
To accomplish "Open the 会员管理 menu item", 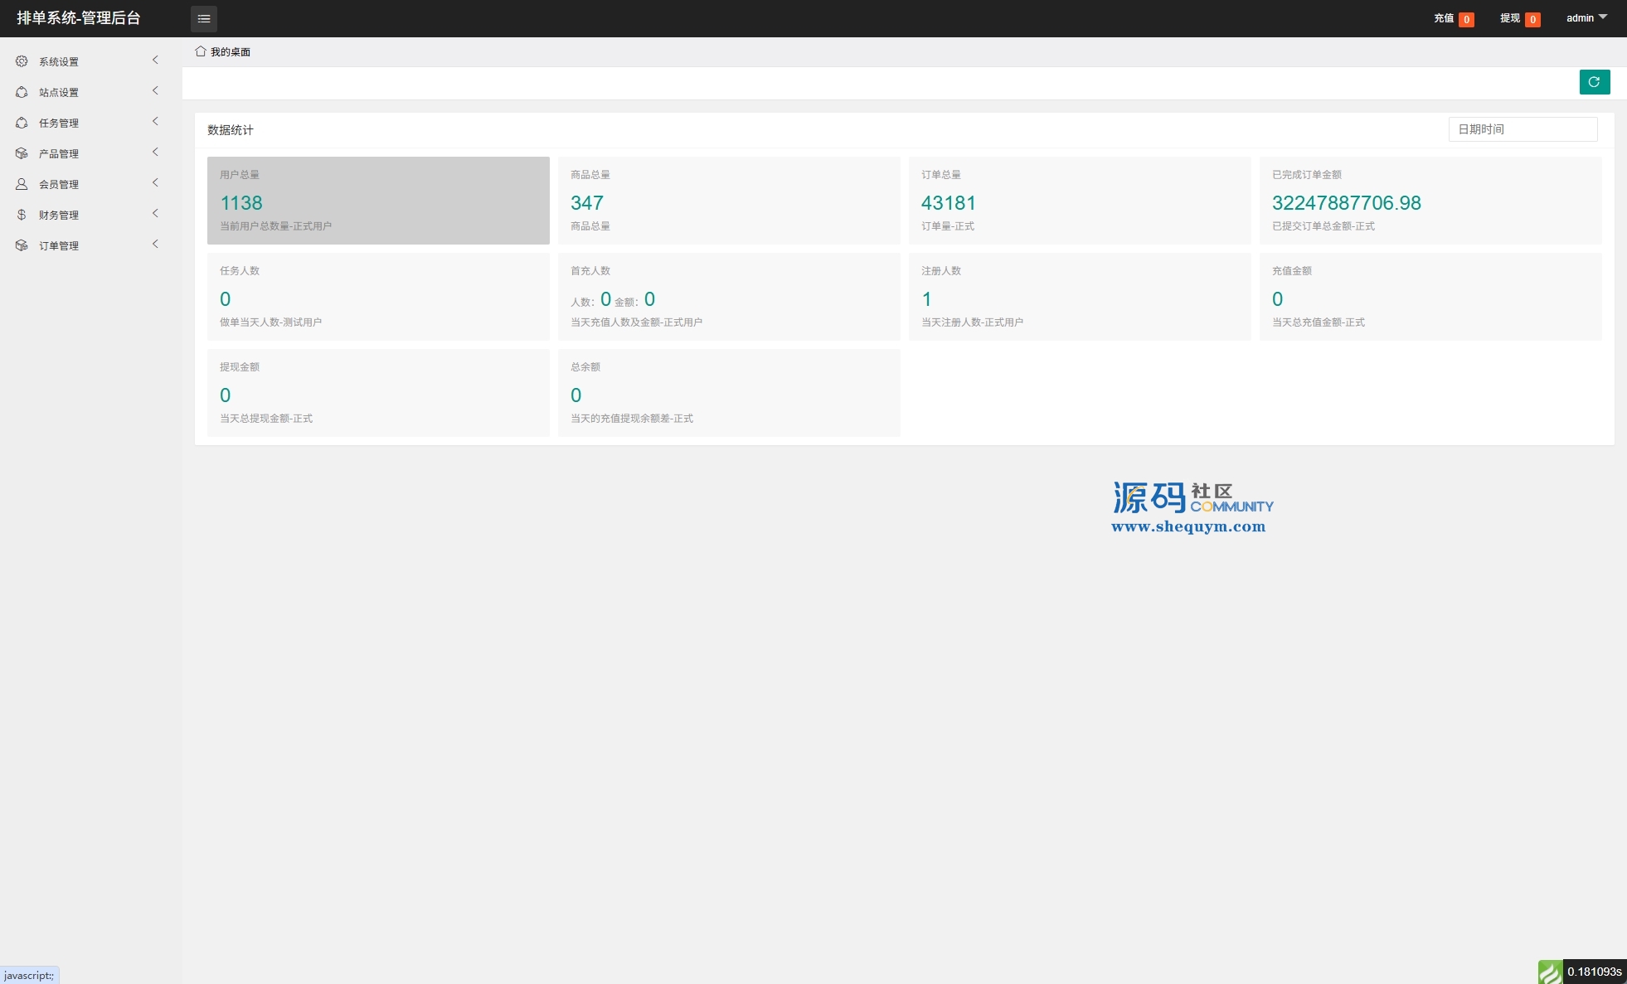I will pyautogui.click(x=59, y=185).
